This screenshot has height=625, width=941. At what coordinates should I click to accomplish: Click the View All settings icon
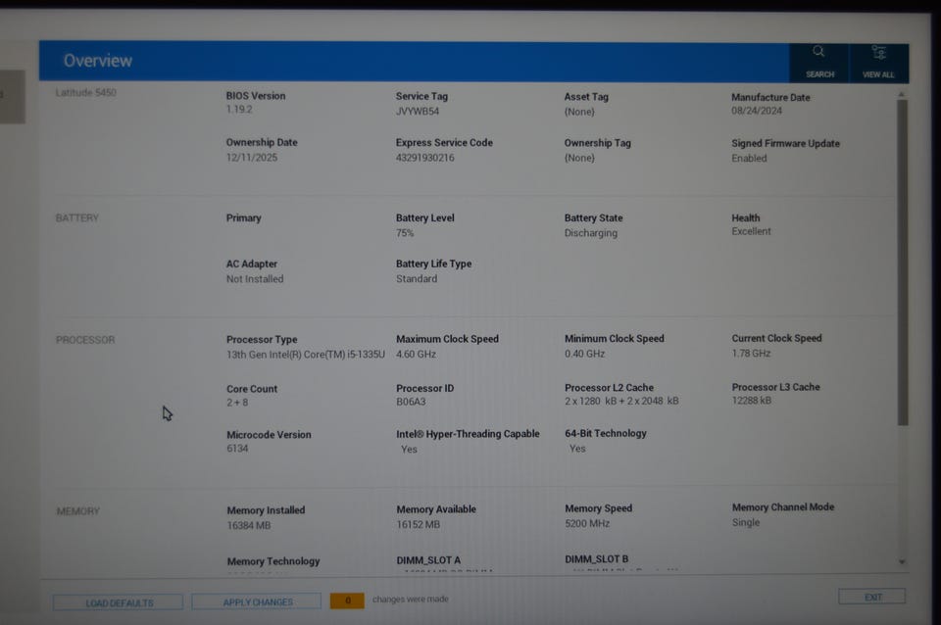(x=878, y=63)
